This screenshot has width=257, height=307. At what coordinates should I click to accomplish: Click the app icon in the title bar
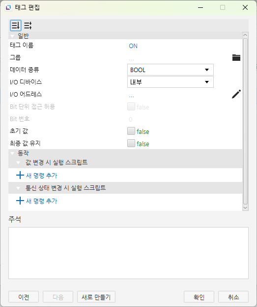coord(8,7)
